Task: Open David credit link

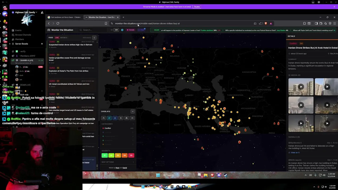Action: 125,168
